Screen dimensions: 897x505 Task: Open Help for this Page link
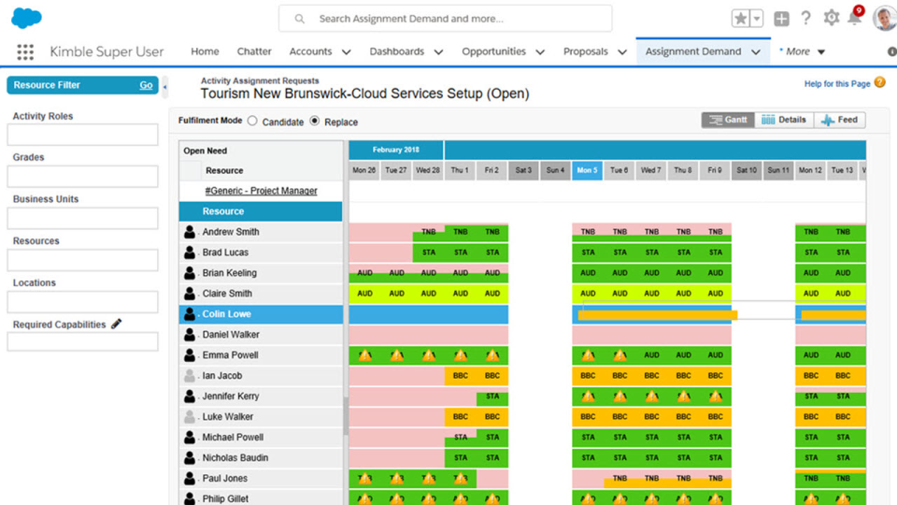pyautogui.click(x=837, y=83)
